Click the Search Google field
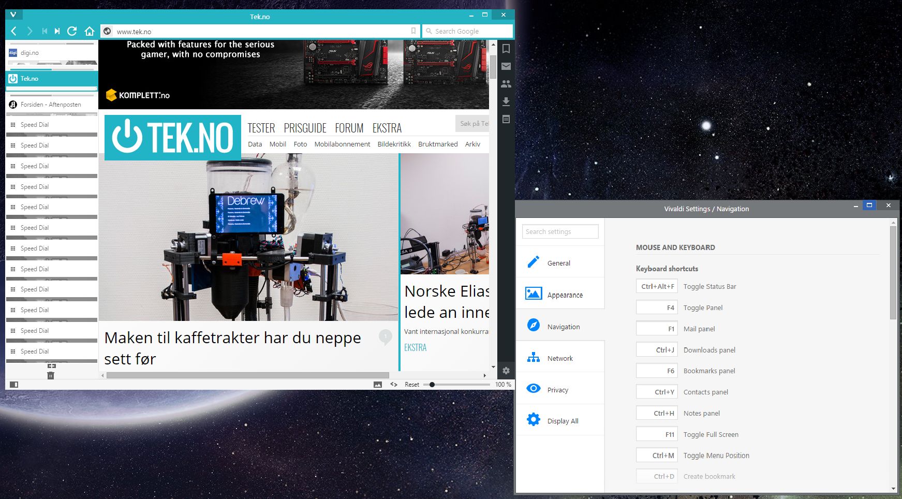Screen dimensions: 902x499 468,31
